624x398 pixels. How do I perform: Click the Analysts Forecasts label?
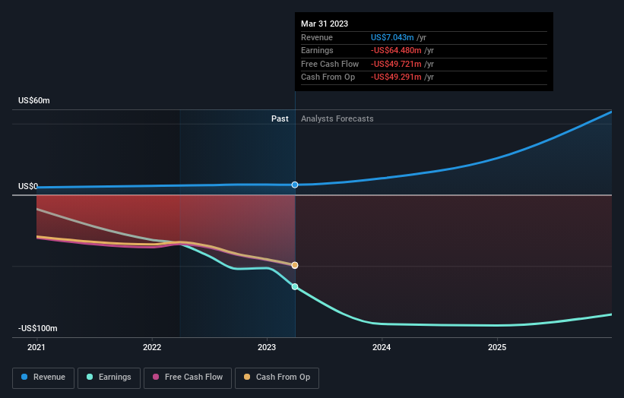[337, 119]
